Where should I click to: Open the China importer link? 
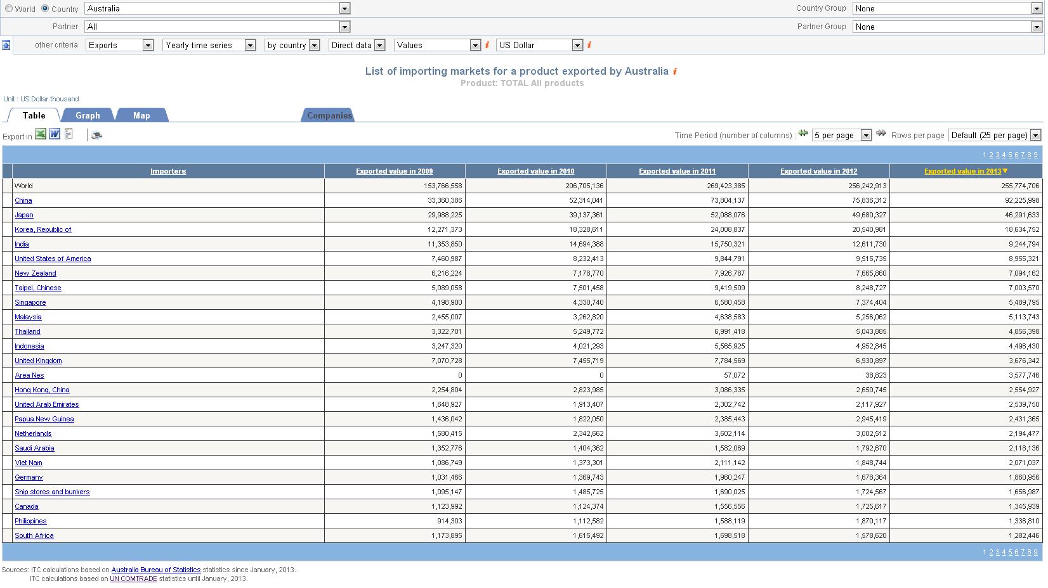coord(23,200)
